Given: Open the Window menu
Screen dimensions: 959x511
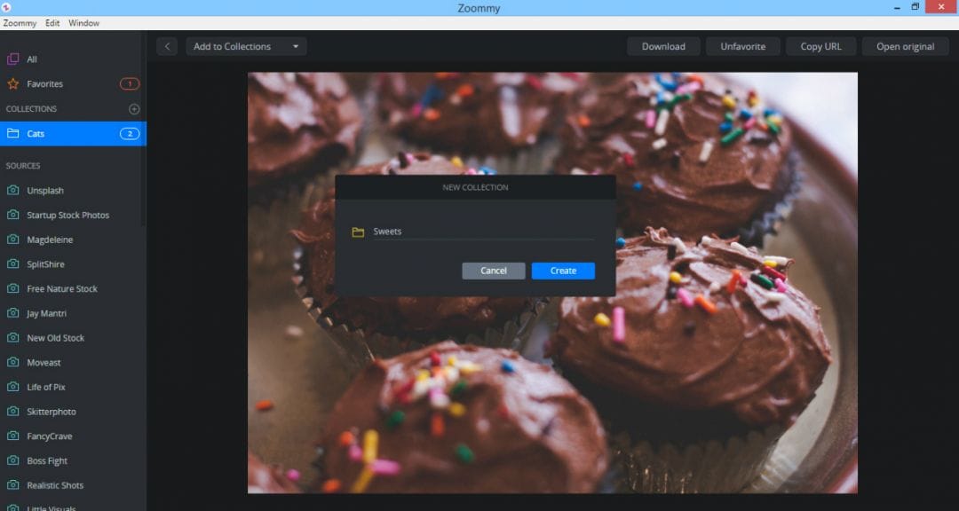Looking at the screenshot, I should [x=83, y=22].
